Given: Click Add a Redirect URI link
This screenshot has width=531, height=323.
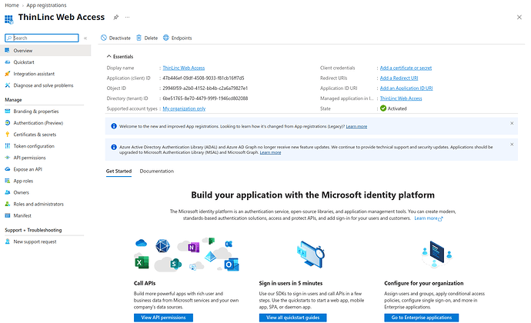Looking at the screenshot, I should coord(399,78).
